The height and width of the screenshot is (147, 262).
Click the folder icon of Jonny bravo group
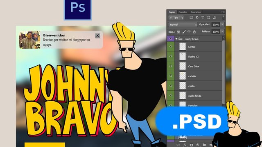tap(180, 39)
